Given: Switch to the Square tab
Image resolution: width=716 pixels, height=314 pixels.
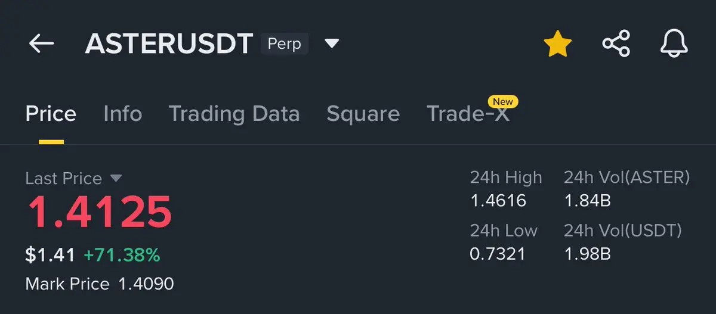Looking at the screenshot, I should click(363, 114).
